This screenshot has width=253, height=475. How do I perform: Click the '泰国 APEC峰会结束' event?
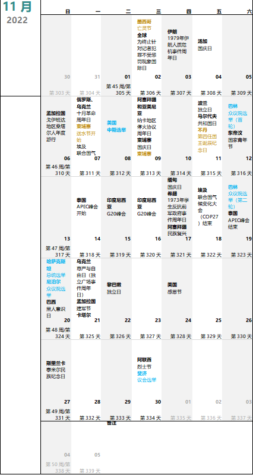tap(239, 220)
